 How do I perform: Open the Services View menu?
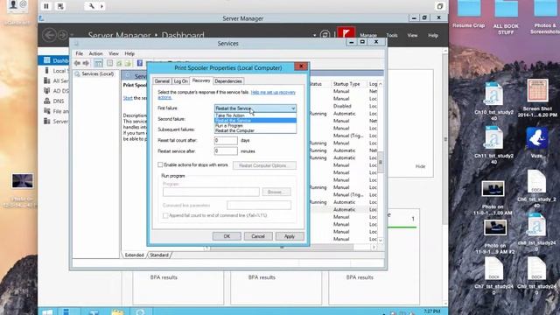pyautogui.click(x=114, y=53)
